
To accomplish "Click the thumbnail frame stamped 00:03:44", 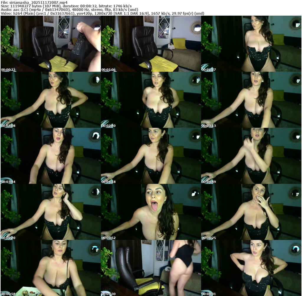I will coord(51,156).
